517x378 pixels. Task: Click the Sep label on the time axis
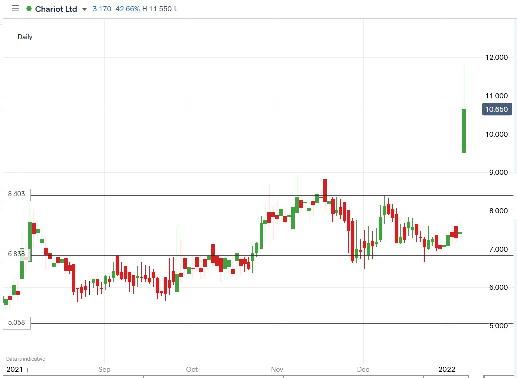[x=104, y=370]
